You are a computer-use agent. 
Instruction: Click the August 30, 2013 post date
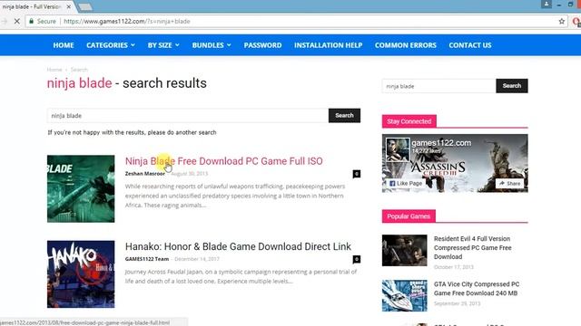click(x=190, y=174)
